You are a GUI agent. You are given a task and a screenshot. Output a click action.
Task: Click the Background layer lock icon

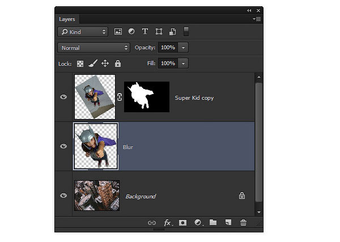(242, 196)
